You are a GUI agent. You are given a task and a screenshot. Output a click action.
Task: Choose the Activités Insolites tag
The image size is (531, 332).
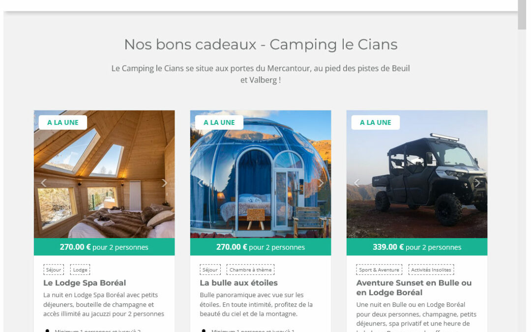pyautogui.click(x=431, y=270)
